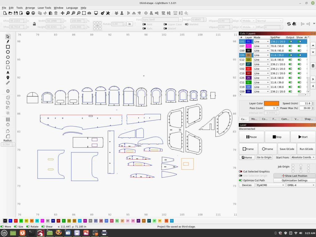Click the Save GCode button

(x=287, y=149)
